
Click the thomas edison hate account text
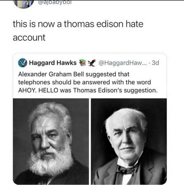click(x=78, y=31)
